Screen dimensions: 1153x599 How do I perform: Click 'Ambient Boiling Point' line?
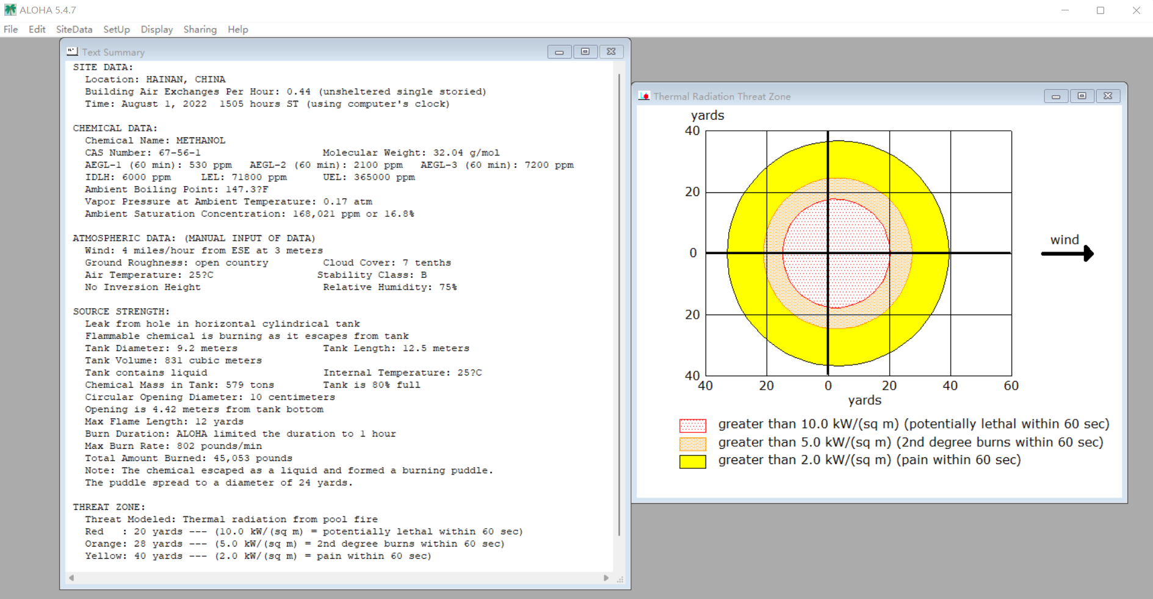point(176,189)
